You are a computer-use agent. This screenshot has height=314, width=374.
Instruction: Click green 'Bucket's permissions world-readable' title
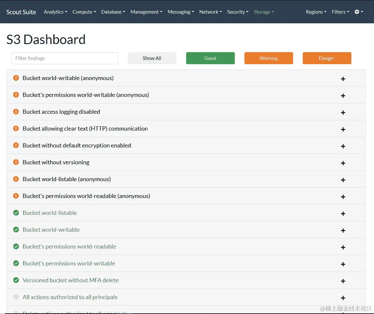click(x=69, y=246)
